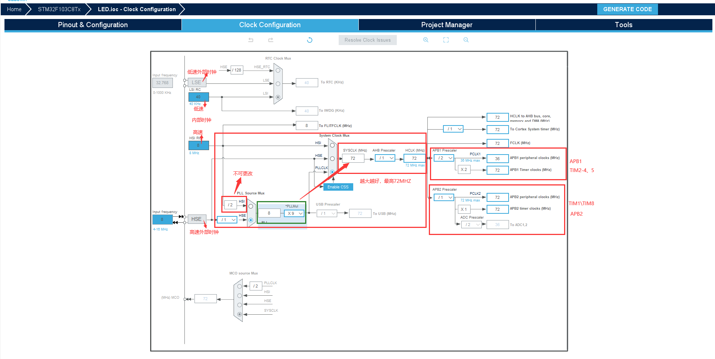Fit the clock diagram to the window

coord(446,40)
